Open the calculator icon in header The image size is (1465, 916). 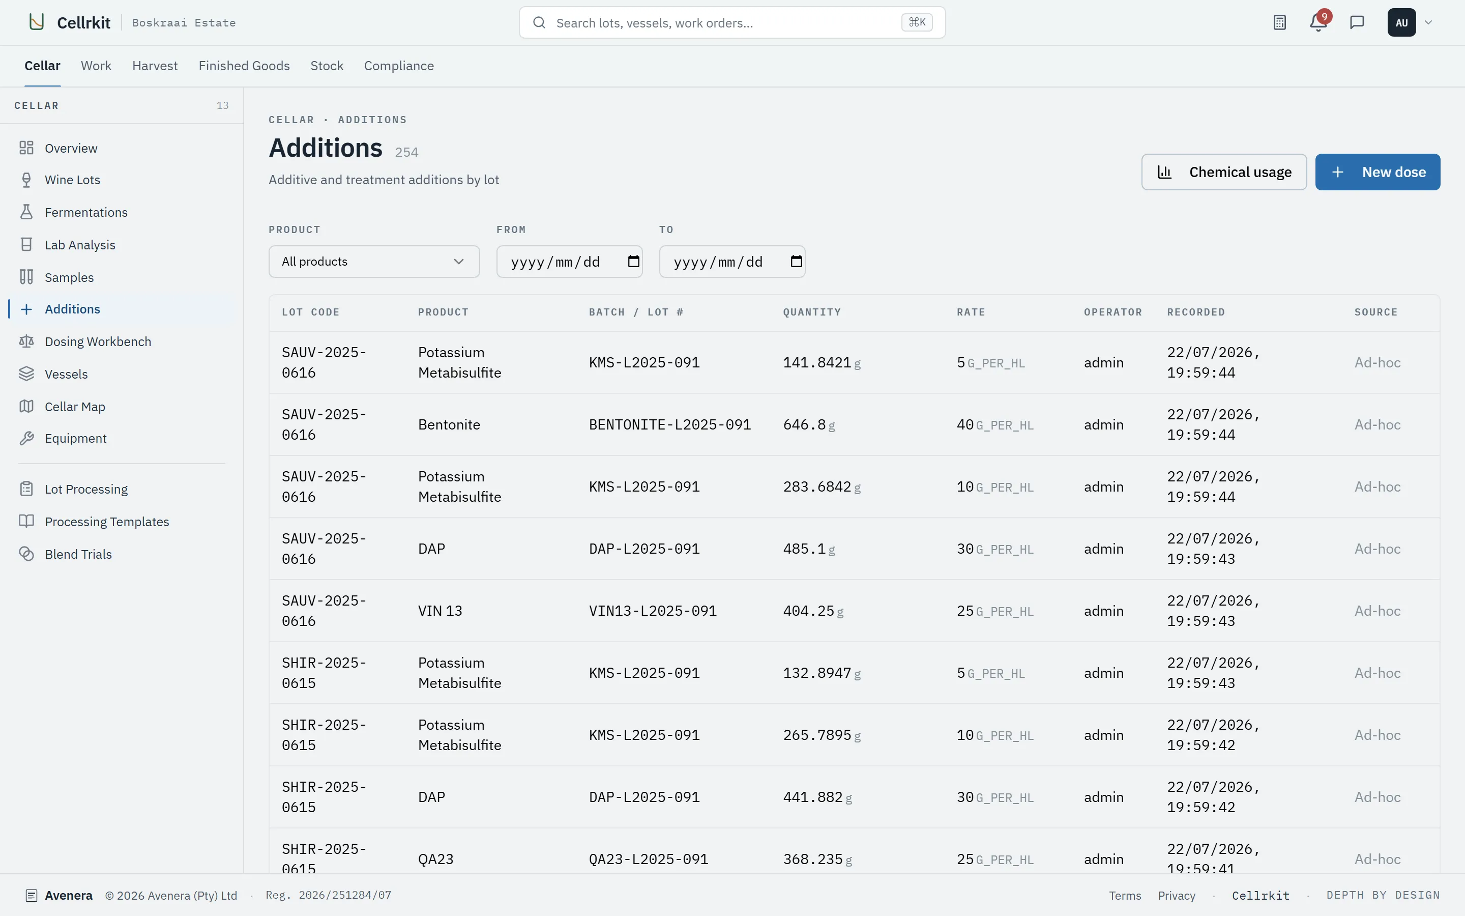click(x=1279, y=22)
